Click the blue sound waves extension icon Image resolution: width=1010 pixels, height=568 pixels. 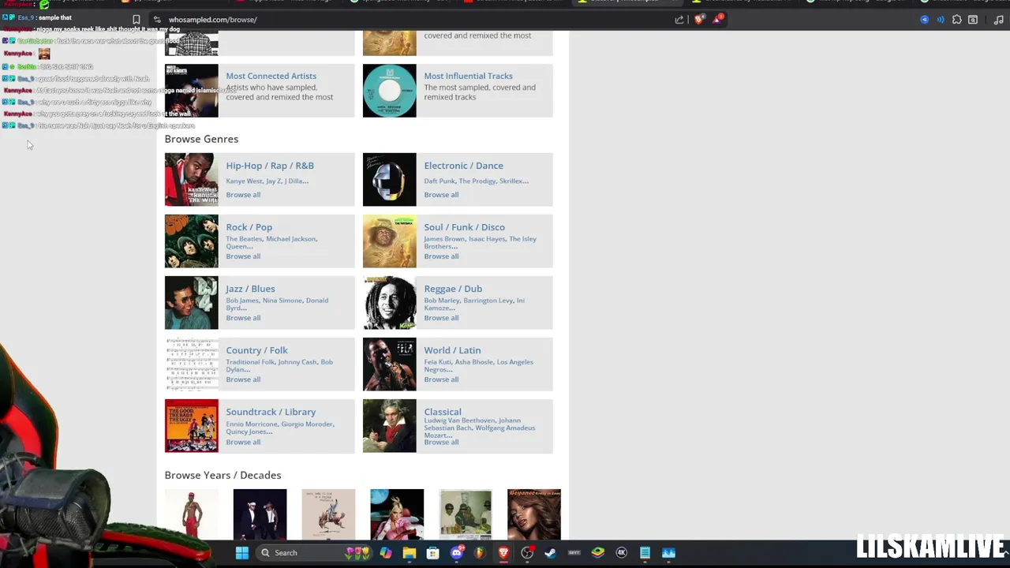[x=941, y=19]
